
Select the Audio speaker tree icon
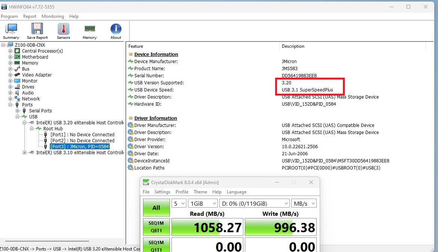tap(17, 93)
